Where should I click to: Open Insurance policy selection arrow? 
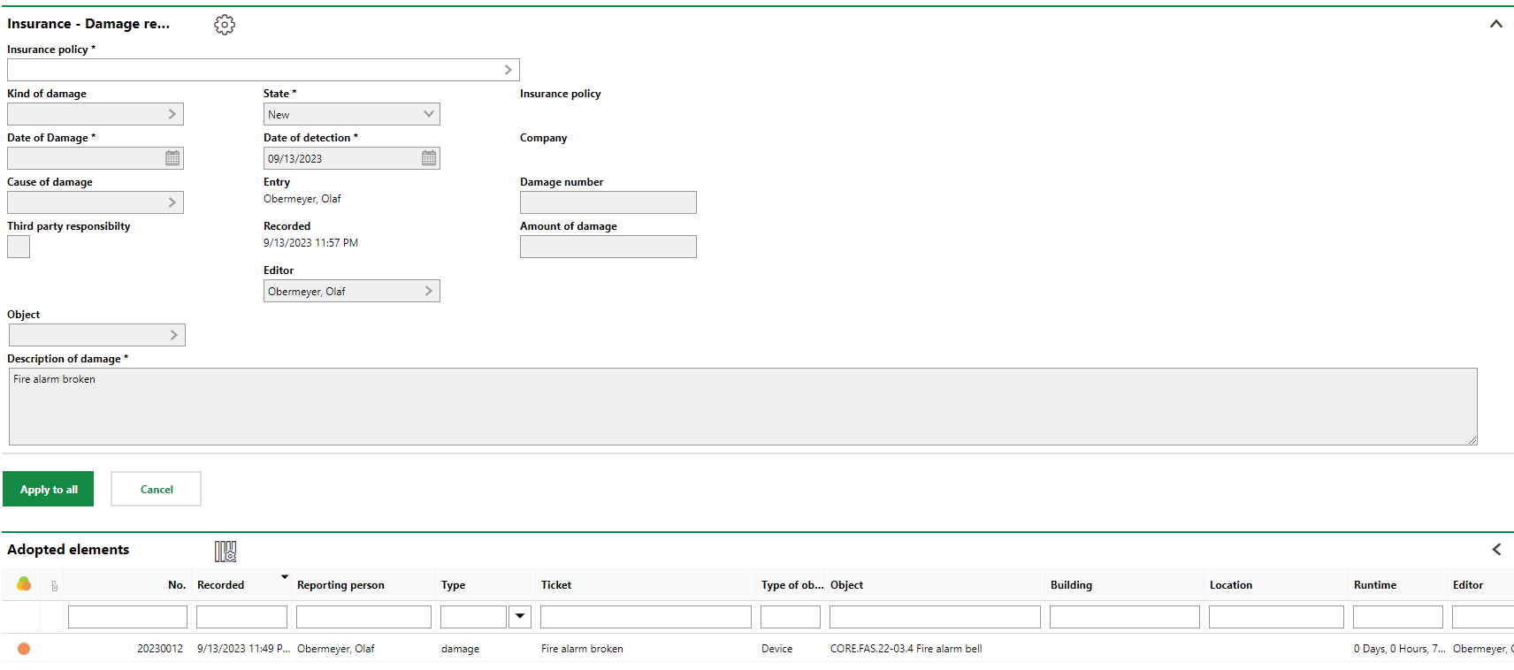click(508, 70)
